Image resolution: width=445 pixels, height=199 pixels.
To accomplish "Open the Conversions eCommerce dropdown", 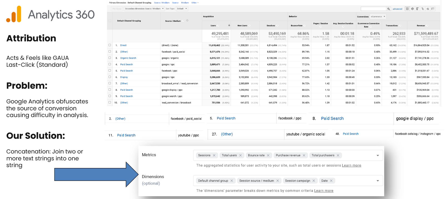I will [x=378, y=17].
